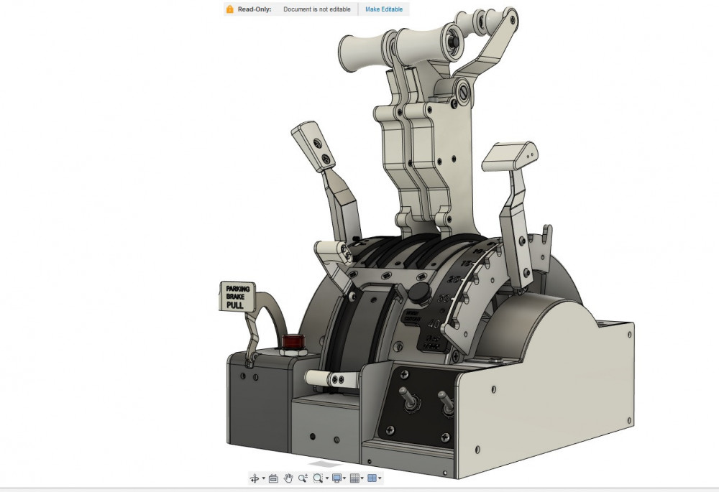Open the Grid and Snaps dropdown arrow
The width and height of the screenshot is (719, 492).
[x=362, y=479]
